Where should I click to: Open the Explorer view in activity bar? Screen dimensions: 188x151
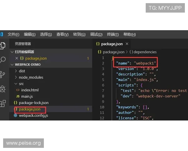pyautogui.click(x=3, y=45)
